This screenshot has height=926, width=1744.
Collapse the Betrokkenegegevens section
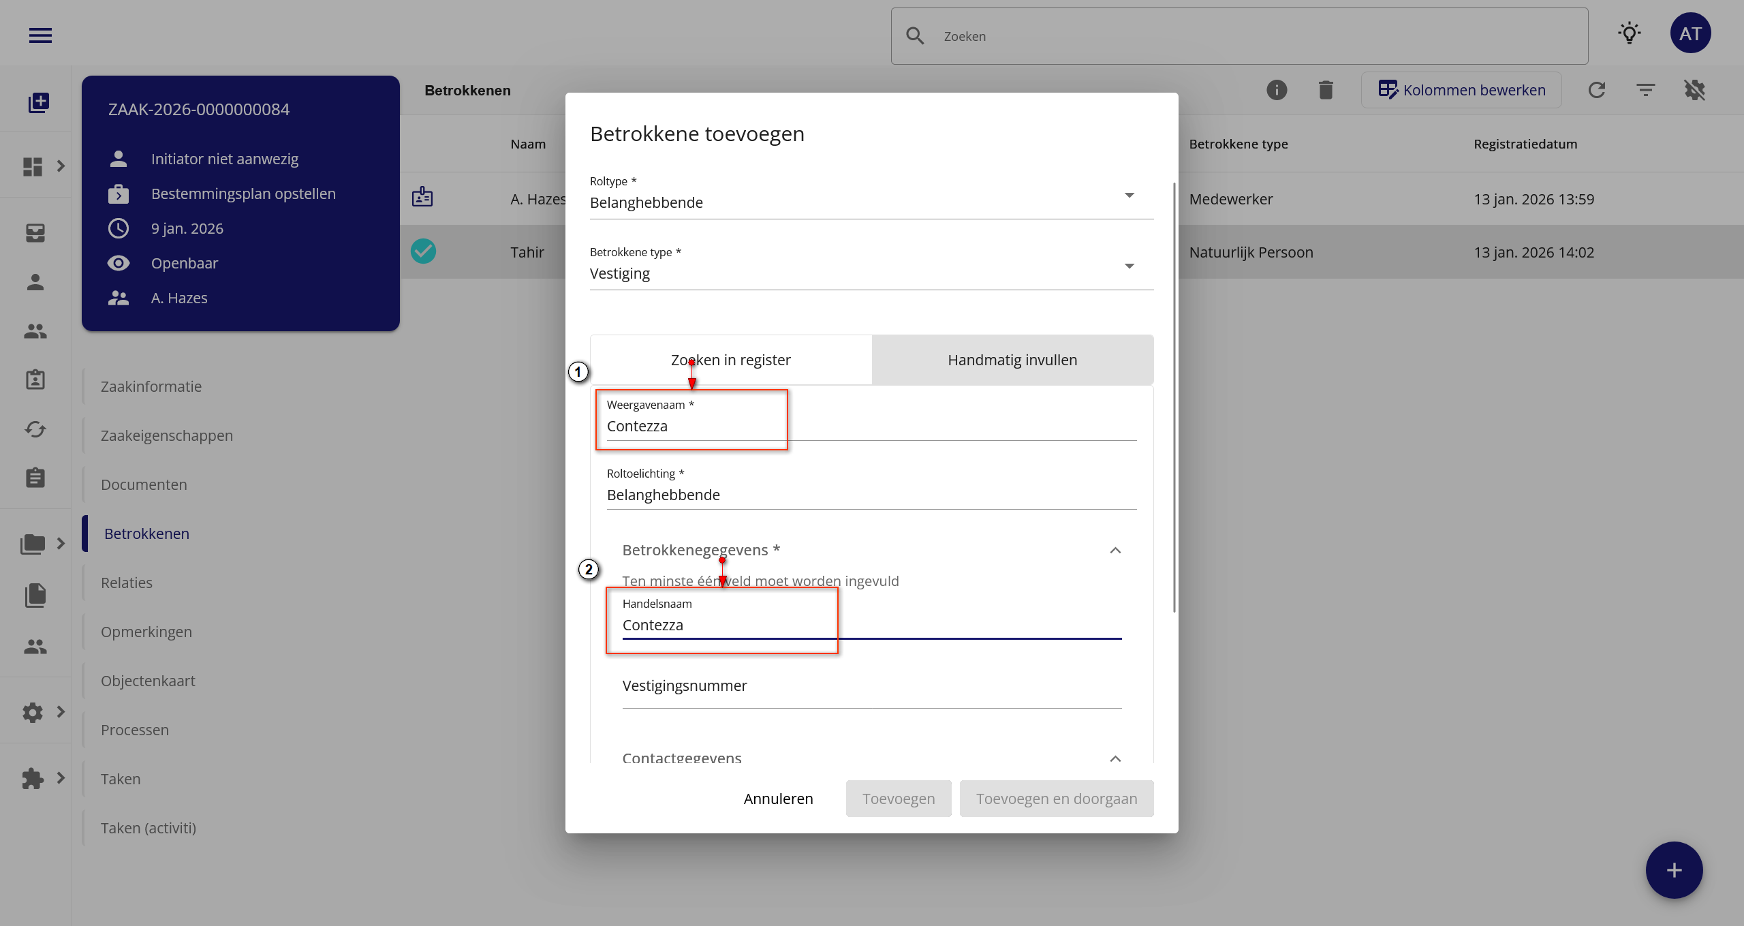click(1115, 551)
